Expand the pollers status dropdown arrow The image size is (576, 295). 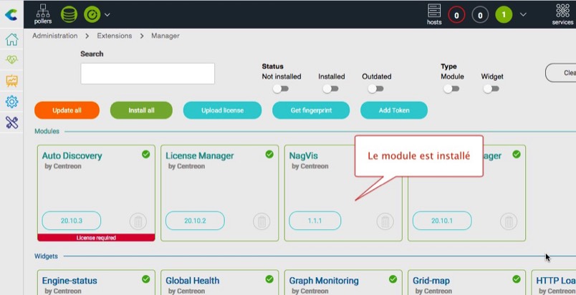click(107, 14)
